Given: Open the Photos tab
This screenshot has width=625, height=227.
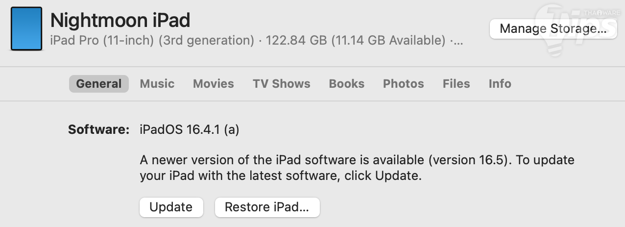Looking at the screenshot, I should coord(403,84).
